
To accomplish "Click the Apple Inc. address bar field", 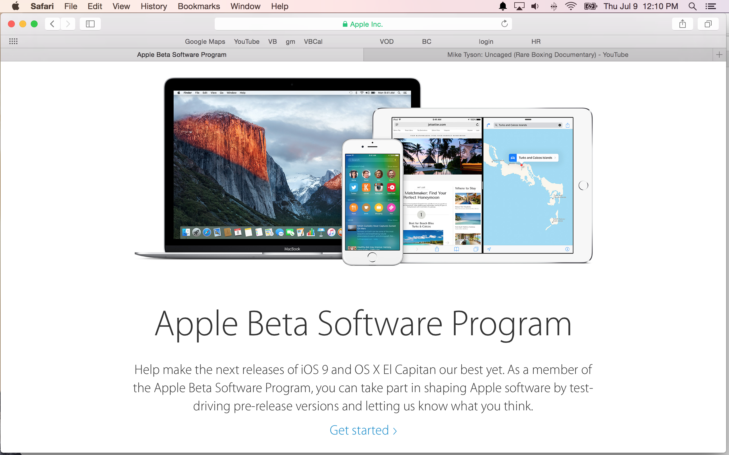I will [363, 24].
